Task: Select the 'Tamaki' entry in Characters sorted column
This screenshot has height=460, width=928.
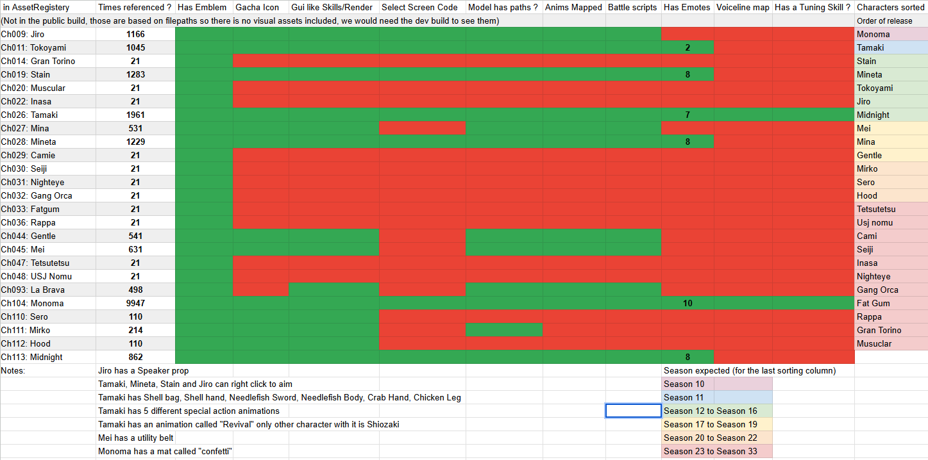Action: (891, 47)
